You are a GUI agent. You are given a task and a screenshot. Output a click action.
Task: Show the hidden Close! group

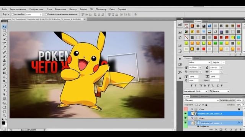click(185, 109)
